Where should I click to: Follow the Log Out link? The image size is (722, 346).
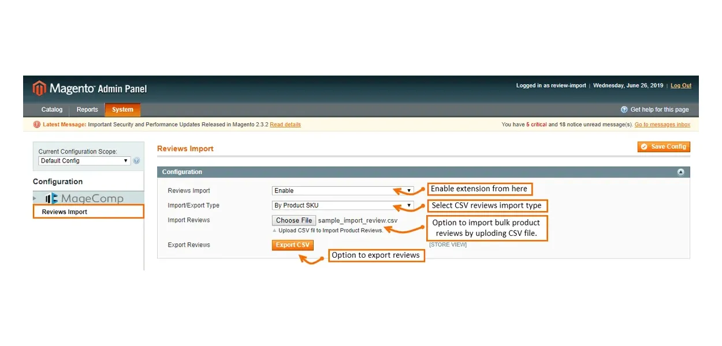pyautogui.click(x=680, y=86)
